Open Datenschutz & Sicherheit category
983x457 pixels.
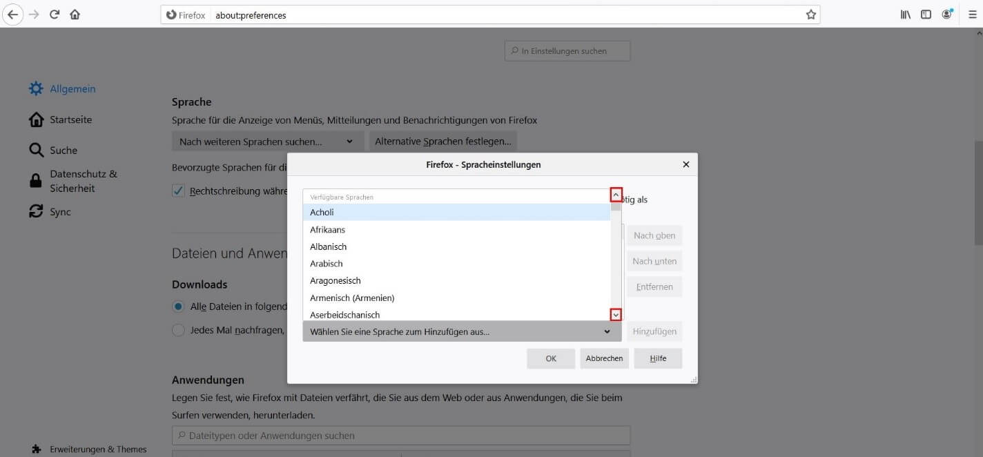coord(72,181)
